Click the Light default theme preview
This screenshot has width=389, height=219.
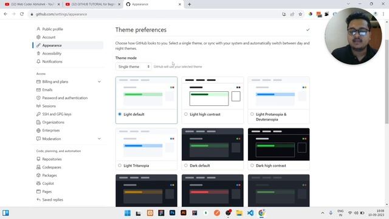point(146,93)
